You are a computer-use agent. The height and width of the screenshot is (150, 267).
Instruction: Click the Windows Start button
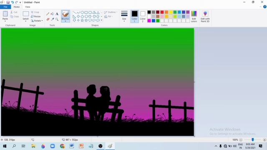point(5,146)
